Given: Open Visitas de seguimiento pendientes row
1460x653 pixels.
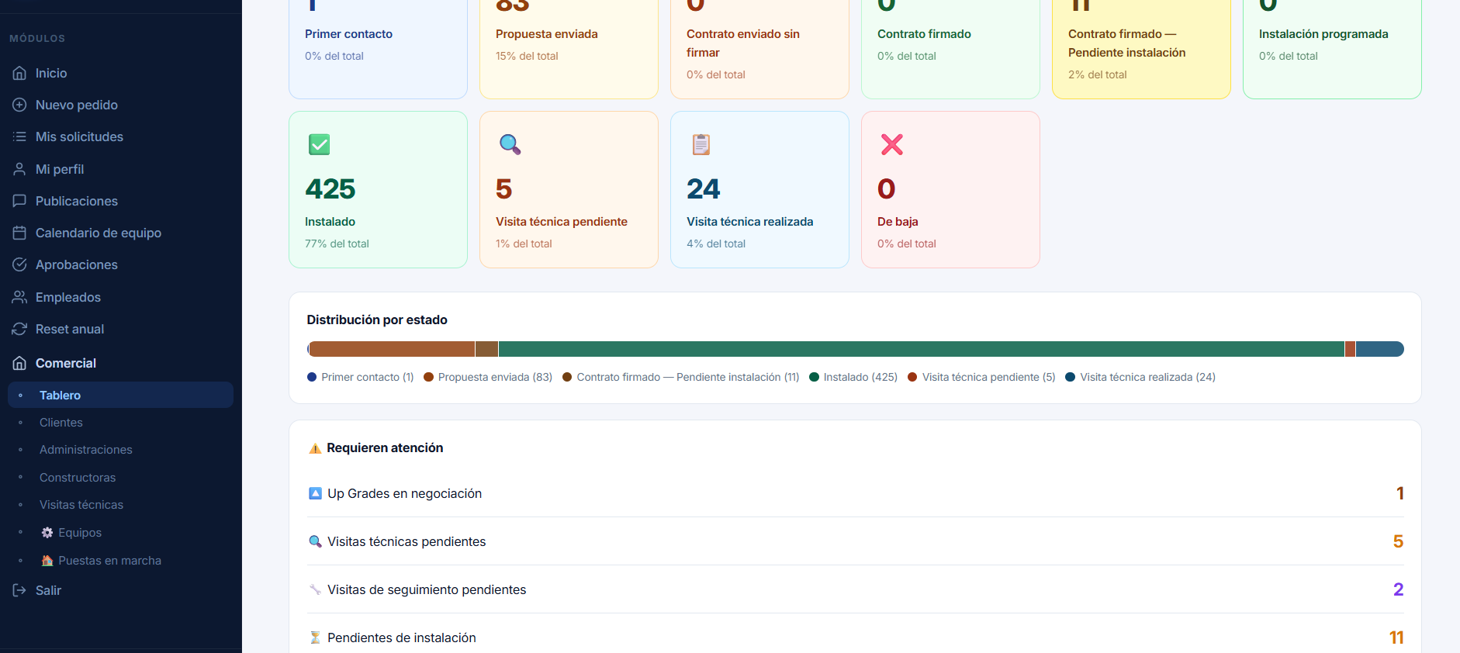Looking at the screenshot, I should 856,589.
